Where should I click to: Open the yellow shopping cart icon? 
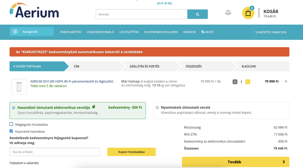tap(248, 13)
